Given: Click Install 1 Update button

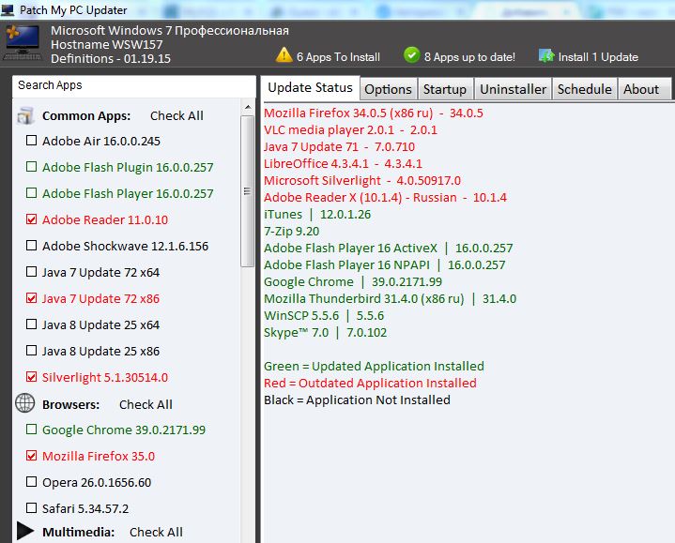Looking at the screenshot, I should tap(598, 57).
